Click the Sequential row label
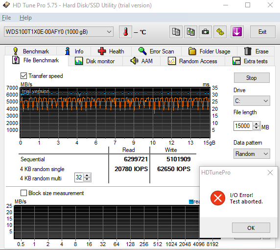 (x=33, y=159)
